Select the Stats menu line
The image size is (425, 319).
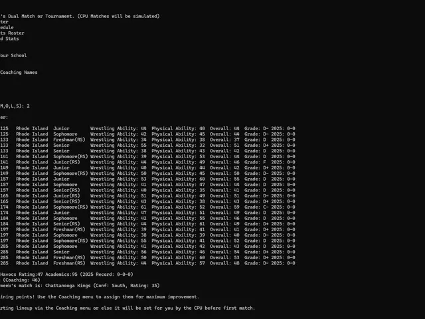pos(9,39)
